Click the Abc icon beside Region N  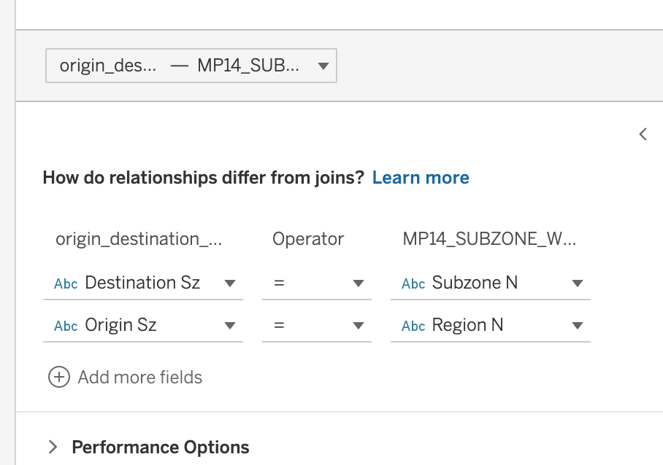413,326
